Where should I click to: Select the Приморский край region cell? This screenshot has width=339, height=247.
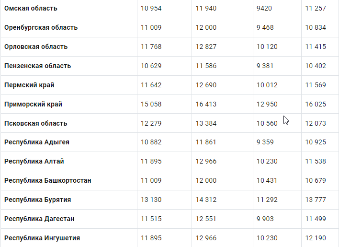[33, 104]
